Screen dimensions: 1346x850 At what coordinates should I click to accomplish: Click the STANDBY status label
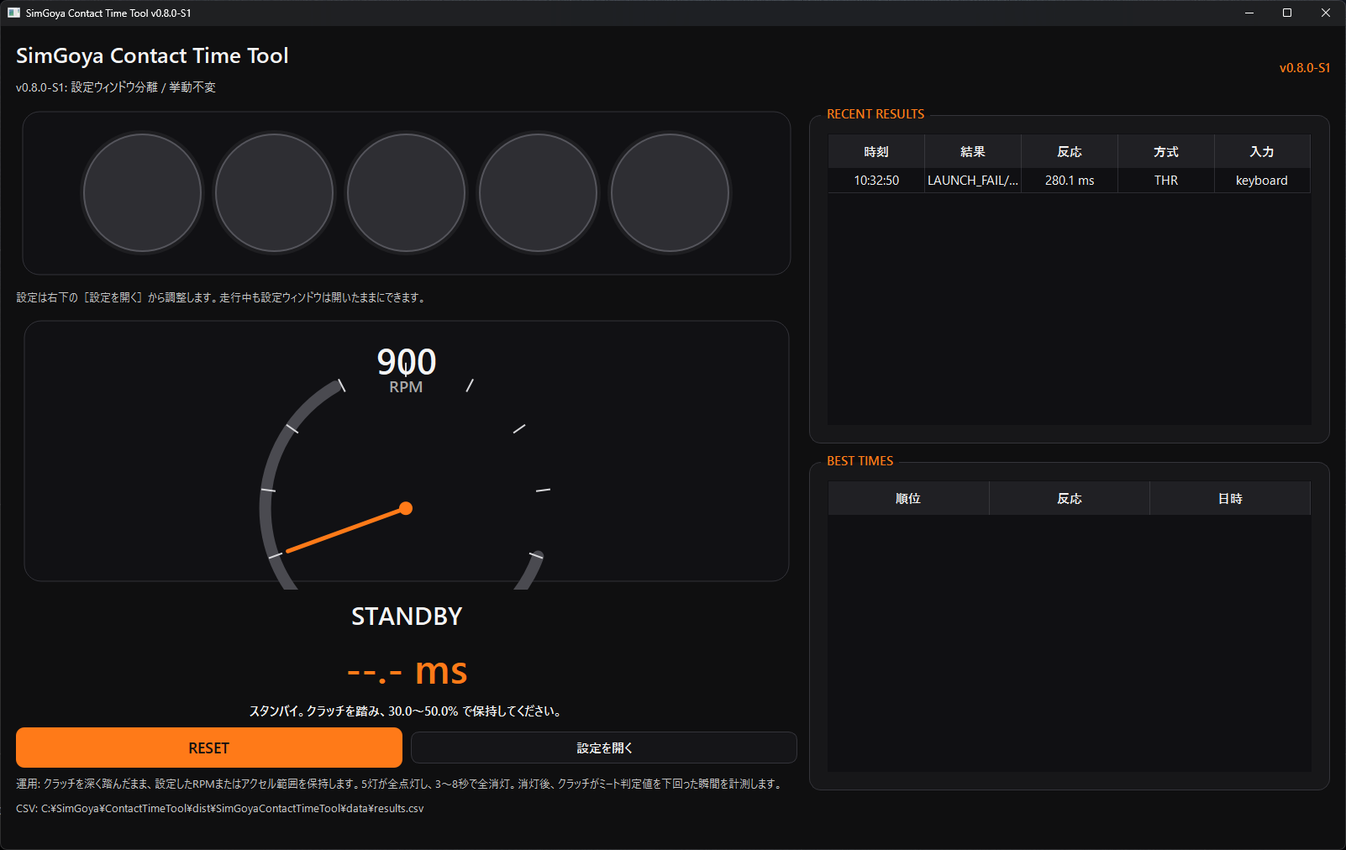(407, 617)
